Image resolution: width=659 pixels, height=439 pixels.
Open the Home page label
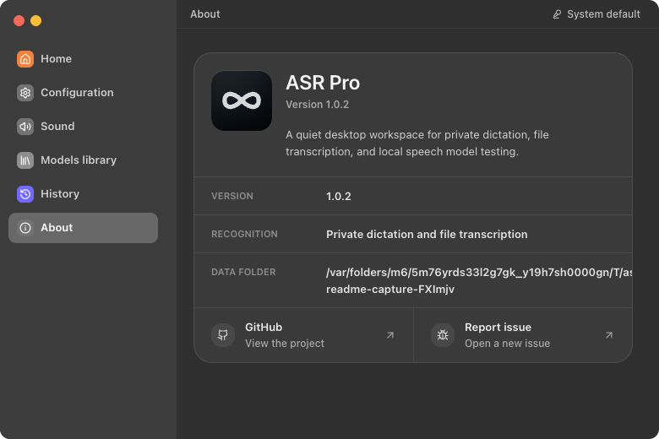pos(57,59)
